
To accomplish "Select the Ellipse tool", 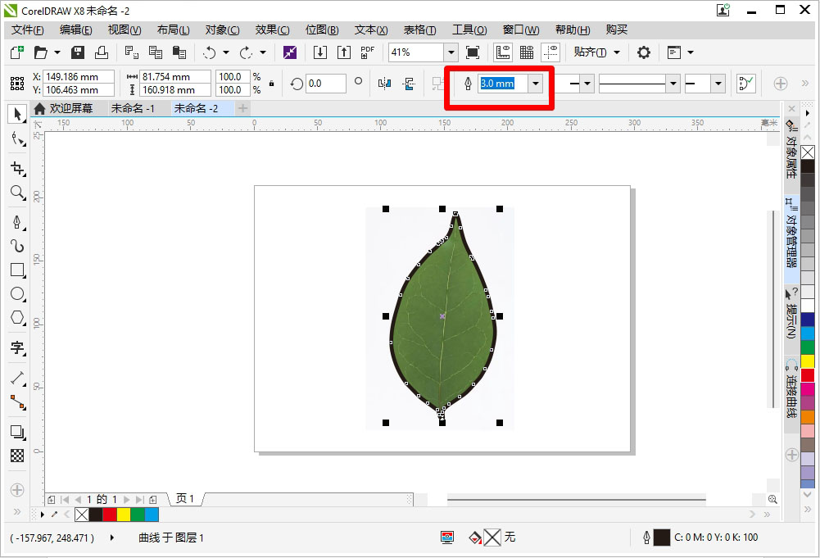I will [18, 294].
